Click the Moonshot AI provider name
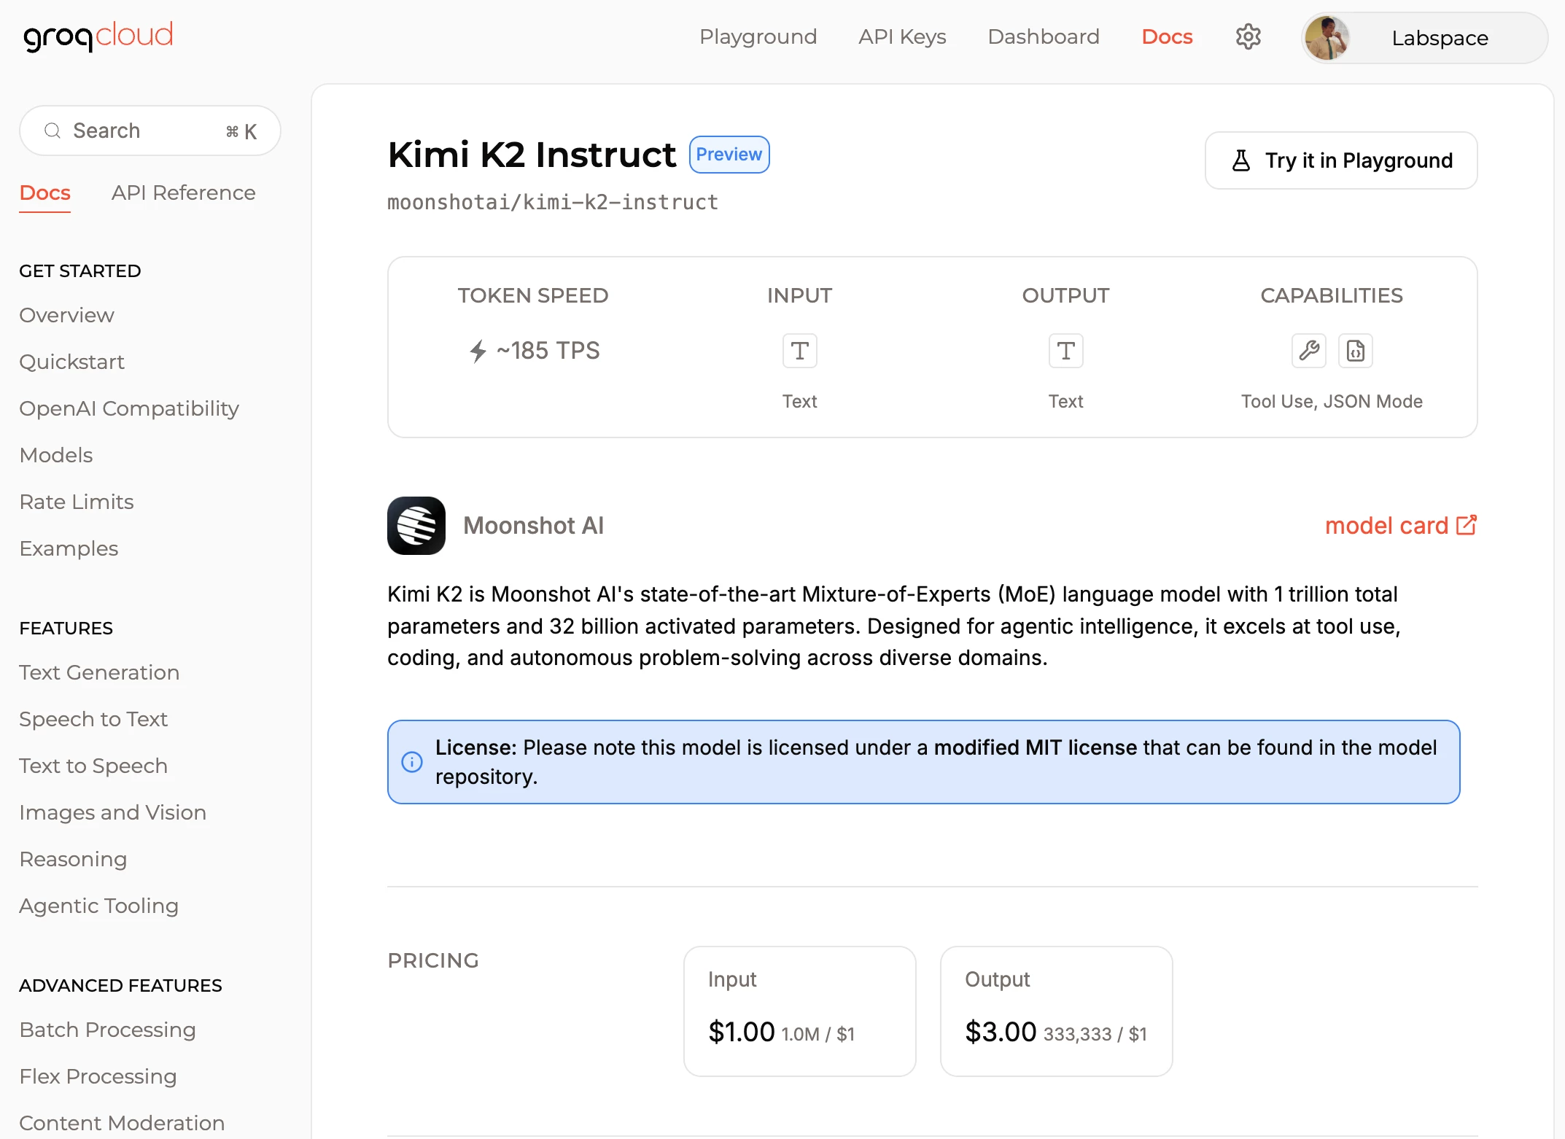This screenshot has width=1565, height=1139. 534,526
